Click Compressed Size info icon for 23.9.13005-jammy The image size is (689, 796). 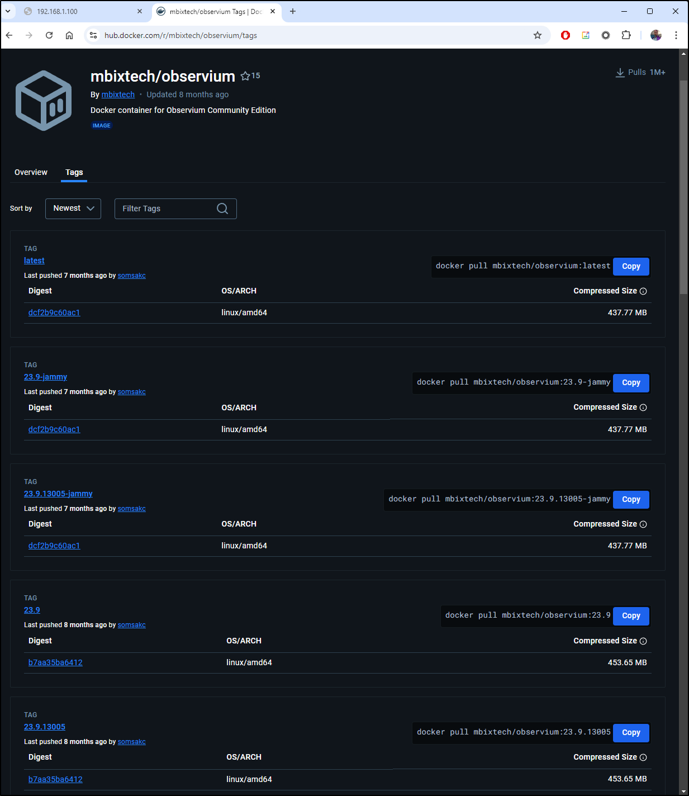click(643, 524)
